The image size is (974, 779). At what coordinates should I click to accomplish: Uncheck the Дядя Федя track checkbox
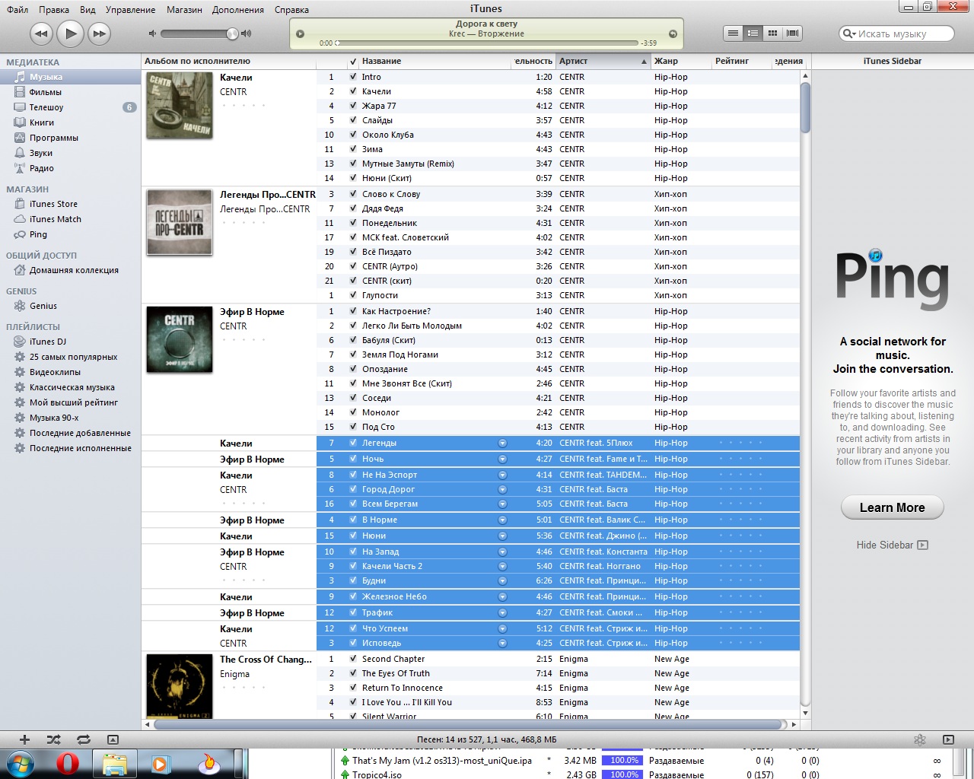click(353, 208)
